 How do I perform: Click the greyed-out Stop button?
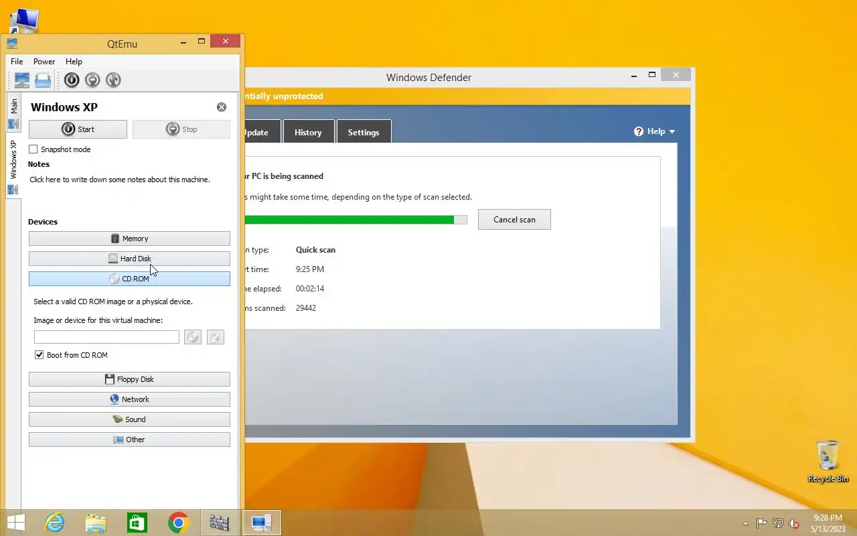tap(181, 129)
